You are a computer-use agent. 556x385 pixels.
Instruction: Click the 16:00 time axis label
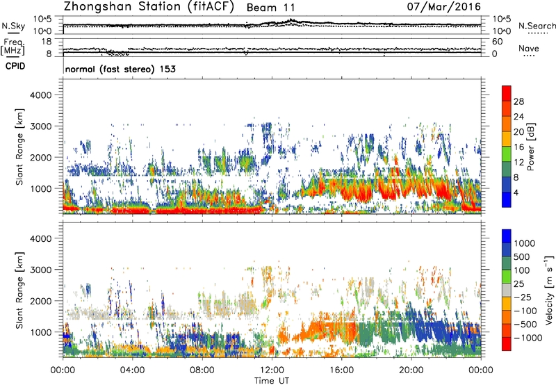point(341,370)
